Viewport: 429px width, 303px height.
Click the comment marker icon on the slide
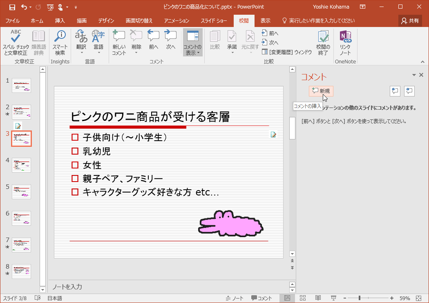(x=274, y=135)
